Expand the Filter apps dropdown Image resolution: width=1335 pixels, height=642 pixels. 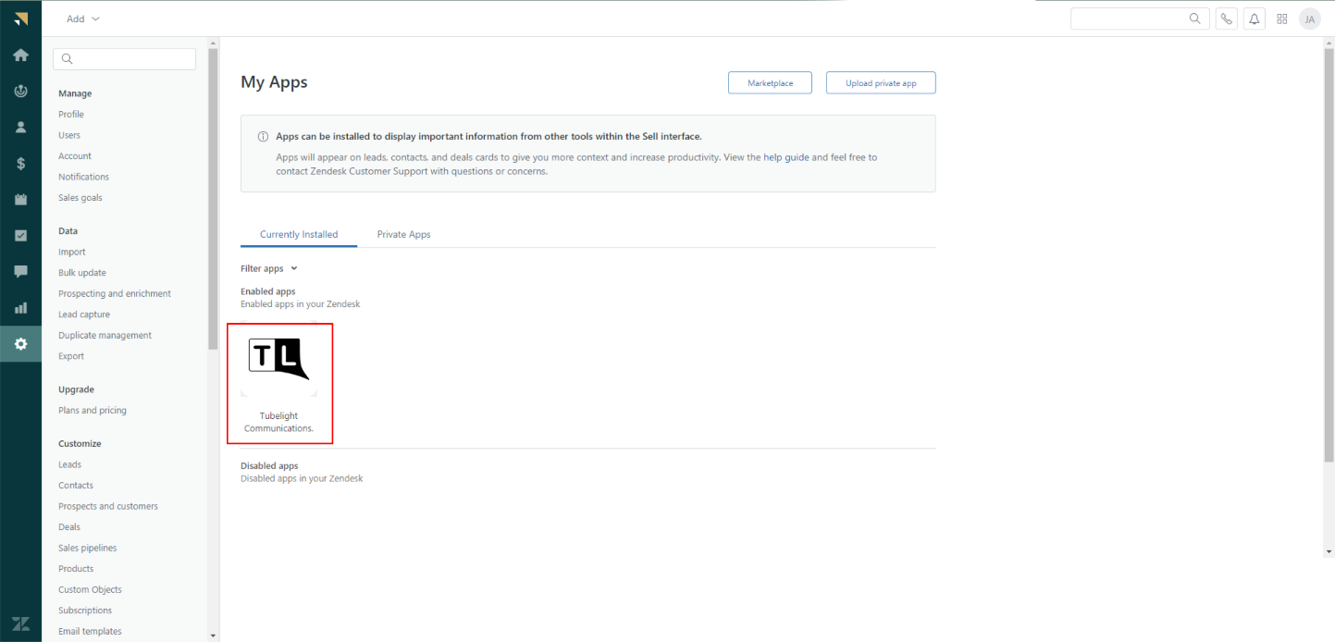(x=268, y=268)
